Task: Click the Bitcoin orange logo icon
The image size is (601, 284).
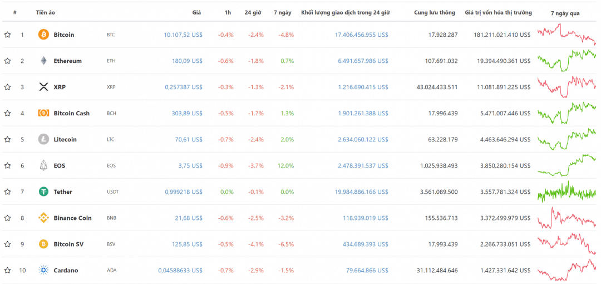Action: [44, 35]
